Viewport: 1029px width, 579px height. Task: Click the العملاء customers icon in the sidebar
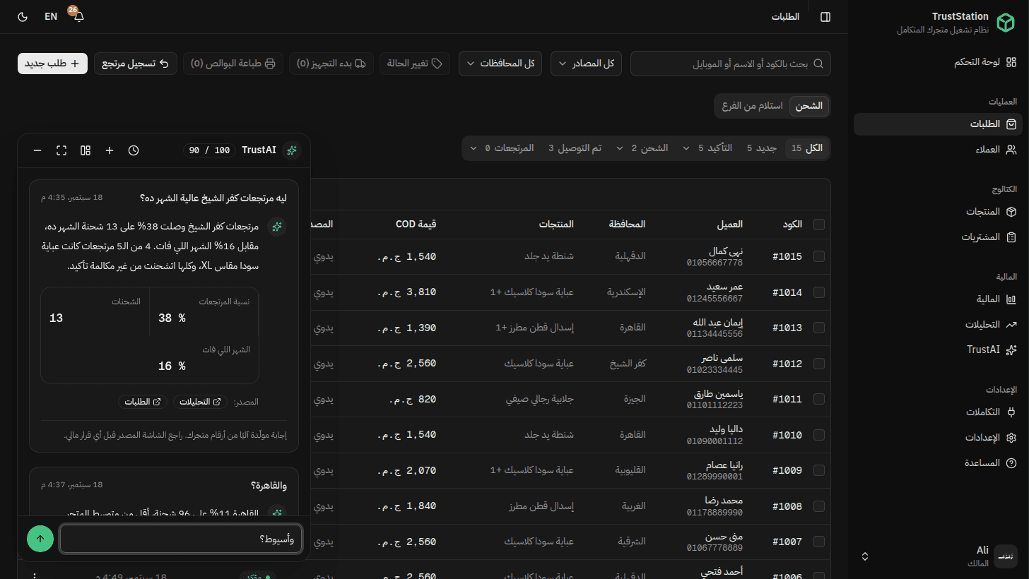point(1011,149)
